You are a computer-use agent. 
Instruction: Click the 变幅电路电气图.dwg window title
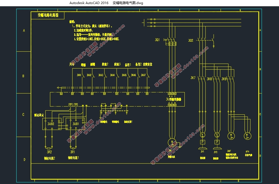click(128, 3)
